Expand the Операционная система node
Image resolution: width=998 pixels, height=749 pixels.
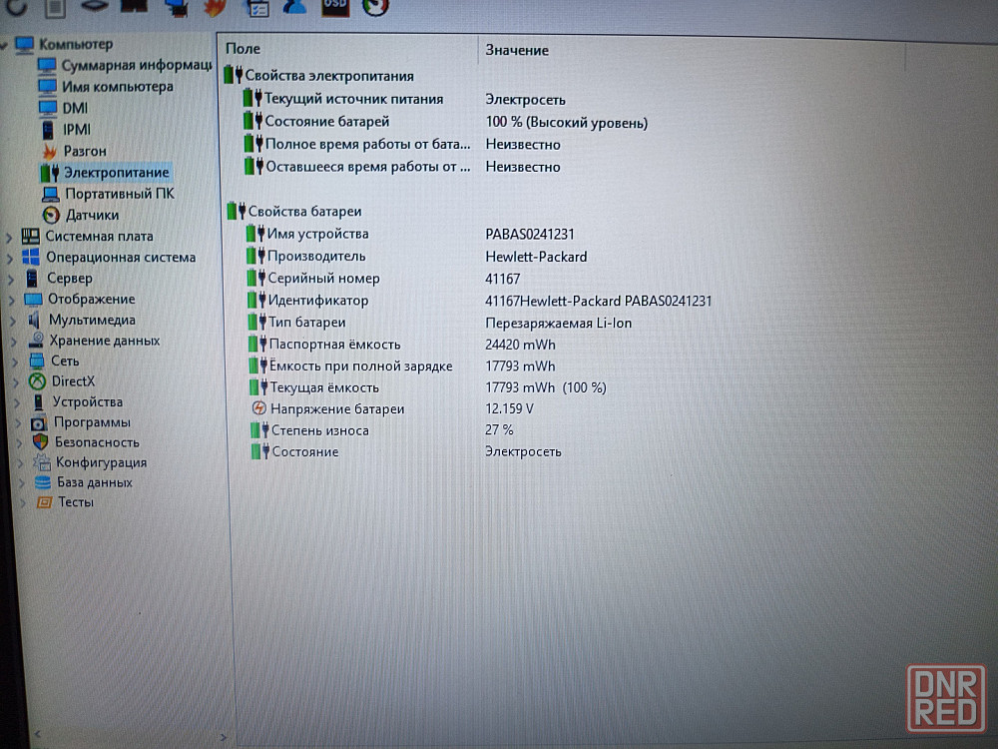pyautogui.click(x=9, y=258)
